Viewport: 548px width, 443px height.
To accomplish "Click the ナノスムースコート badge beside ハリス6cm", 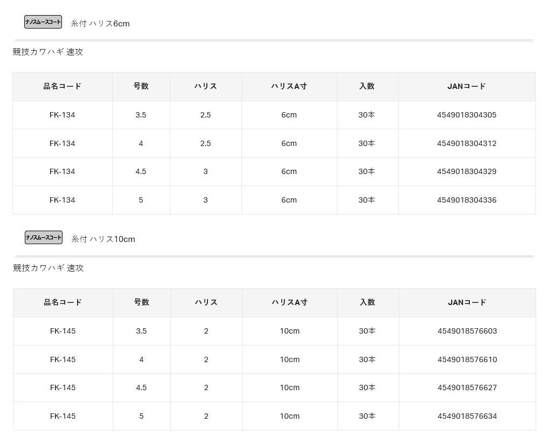I will pos(43,22).
